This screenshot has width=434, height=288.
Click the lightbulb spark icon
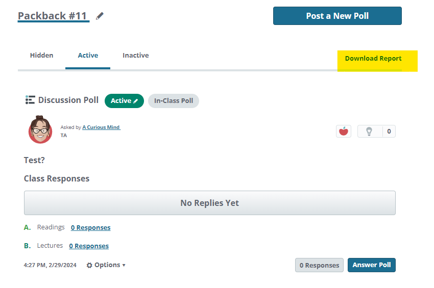(x=369, y=132)
